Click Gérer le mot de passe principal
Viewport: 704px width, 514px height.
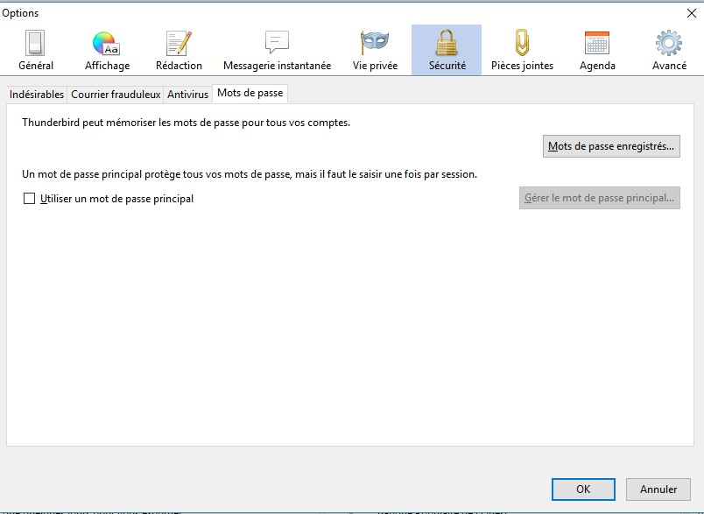599,197
